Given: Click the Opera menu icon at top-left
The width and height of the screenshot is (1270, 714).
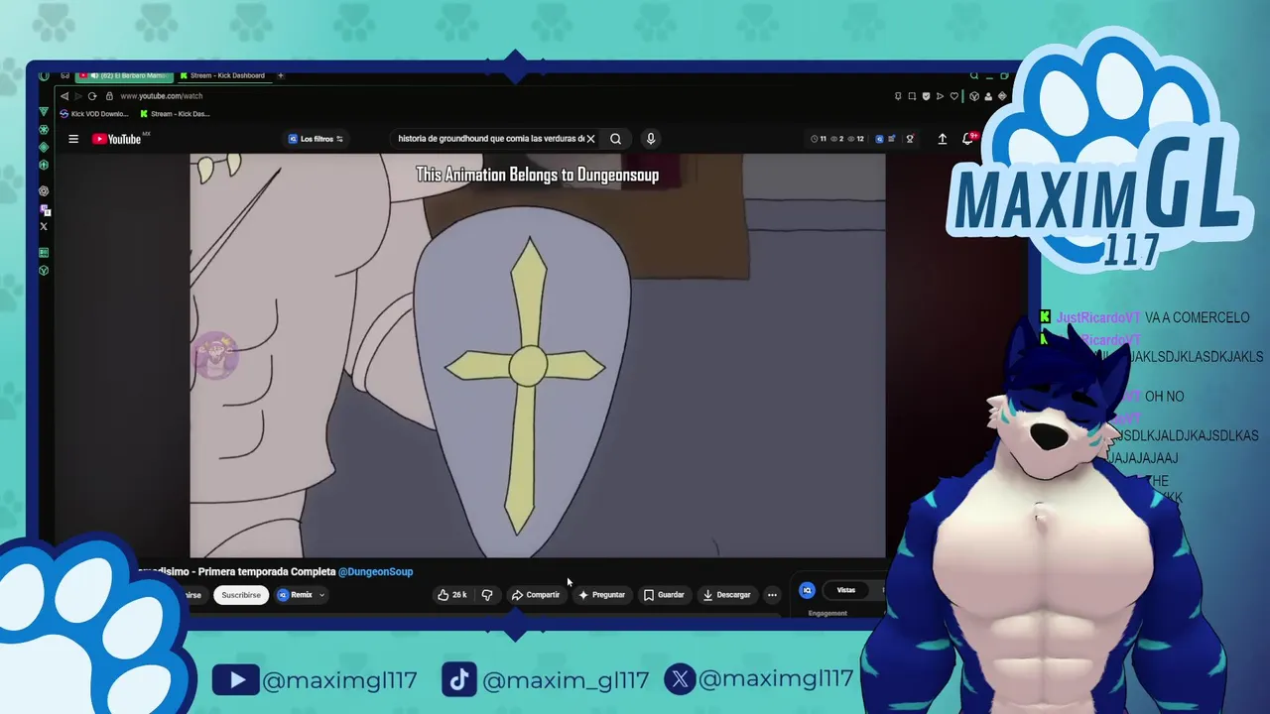Looking at the screenshot, I should coord(44,75).
